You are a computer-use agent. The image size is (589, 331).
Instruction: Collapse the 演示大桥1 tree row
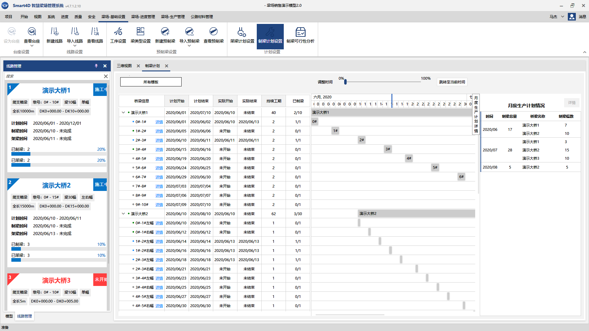pyautogui.click(x=123, y=112)
